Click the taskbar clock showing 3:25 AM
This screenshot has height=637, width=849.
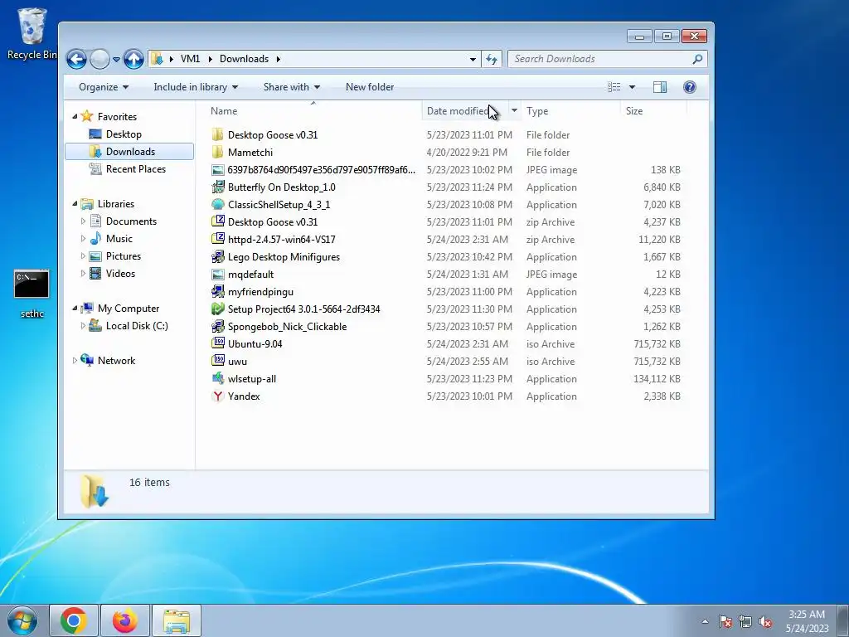click(x=807, y=620)
